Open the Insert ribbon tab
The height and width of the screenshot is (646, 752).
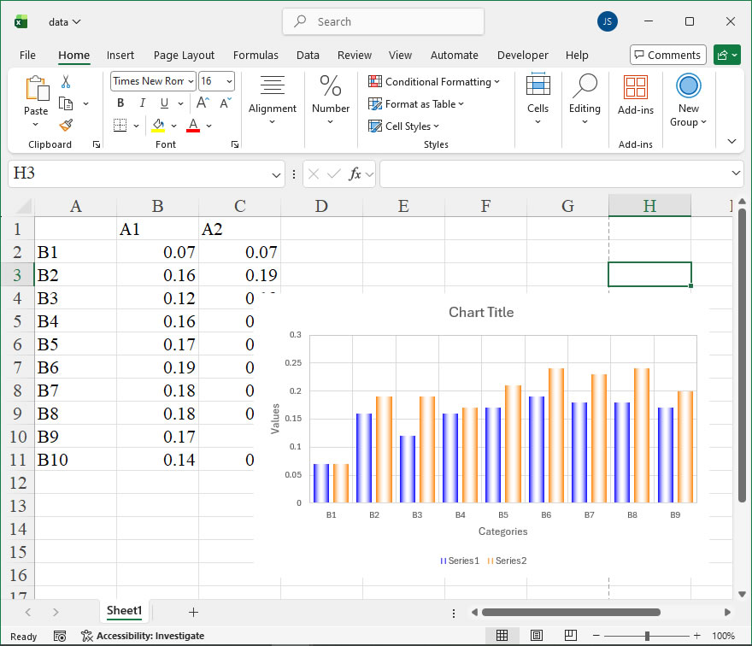[120, 55]
